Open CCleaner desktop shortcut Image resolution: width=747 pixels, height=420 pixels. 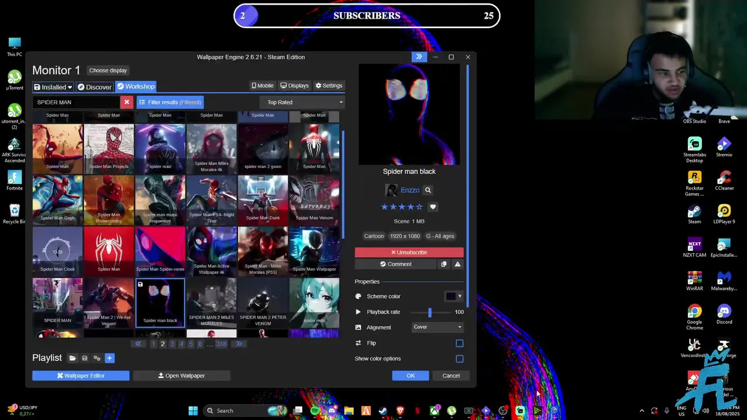coord(724,181)
